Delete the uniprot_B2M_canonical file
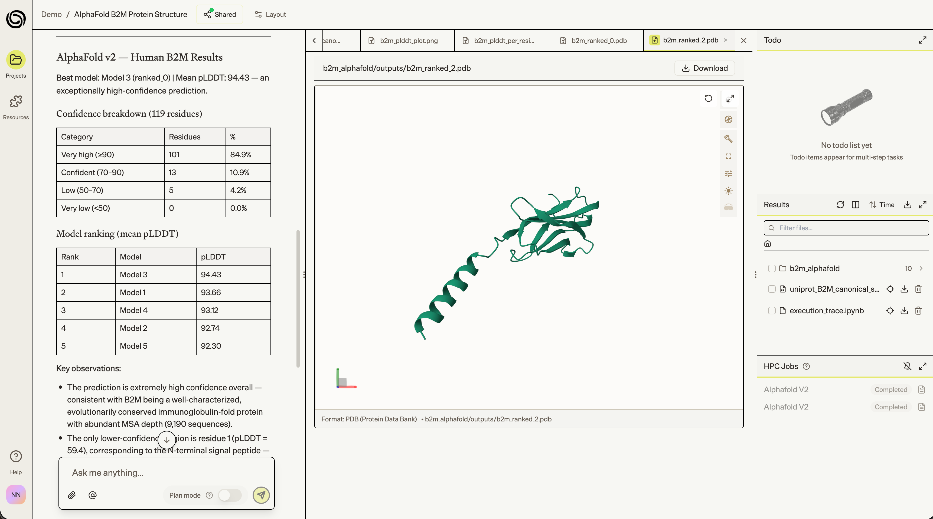This screenshot has height=519, width=933. (x=918, y=289)
